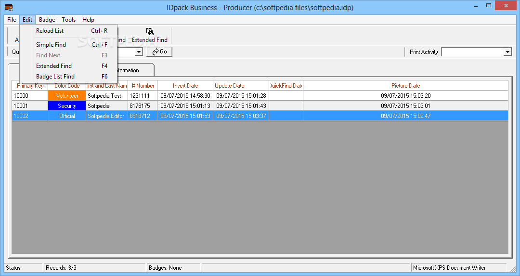This screenshot has height=276, width=520.
Task: Sort by the # Number column header
Action: point(143,86)
